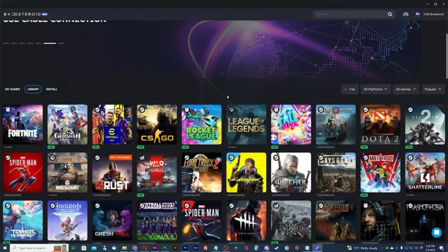
Task: Open Steam from the taskbar
Action: (x=276, y=248)
